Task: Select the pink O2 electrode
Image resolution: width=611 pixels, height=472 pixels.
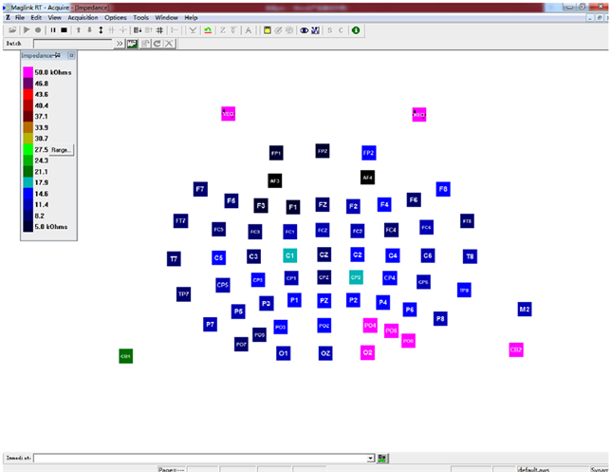Action: pos(367,352)
